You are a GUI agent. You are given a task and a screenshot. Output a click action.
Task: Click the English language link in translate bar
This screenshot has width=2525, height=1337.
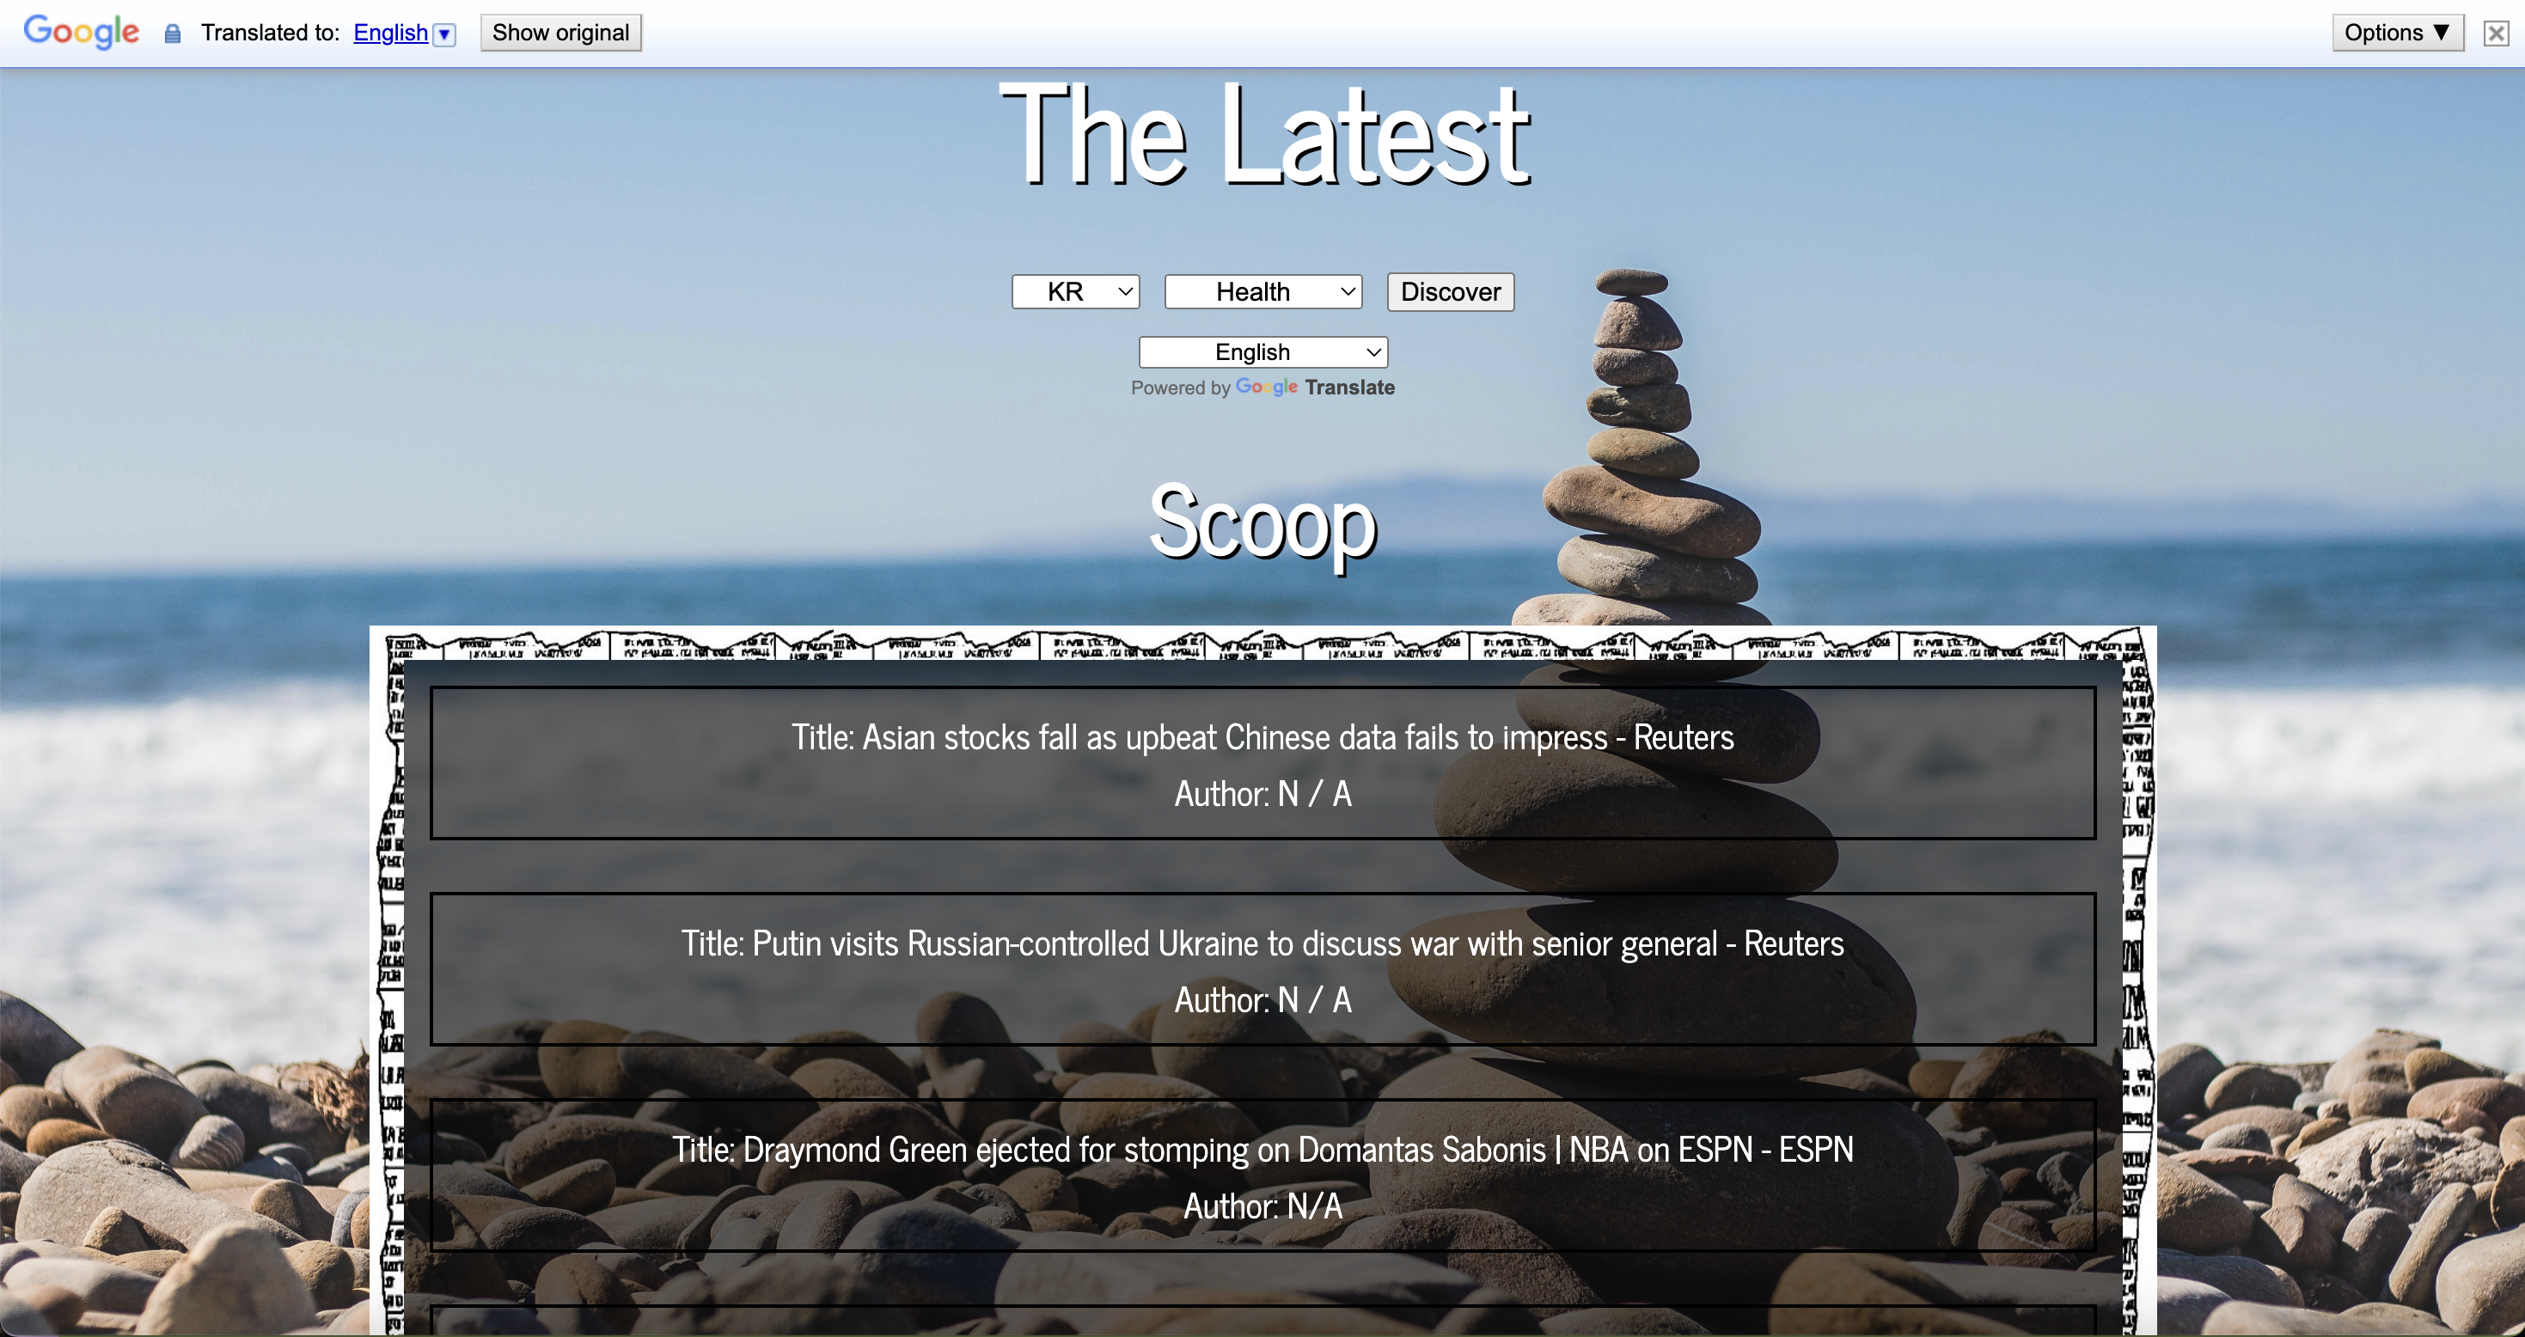coord(390,33)
